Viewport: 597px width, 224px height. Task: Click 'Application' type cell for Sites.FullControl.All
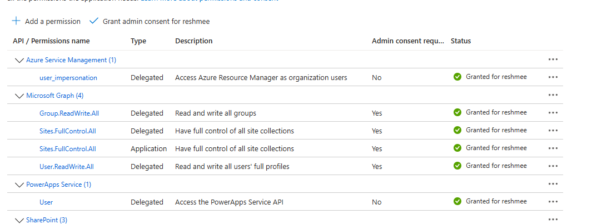[149, 149]
